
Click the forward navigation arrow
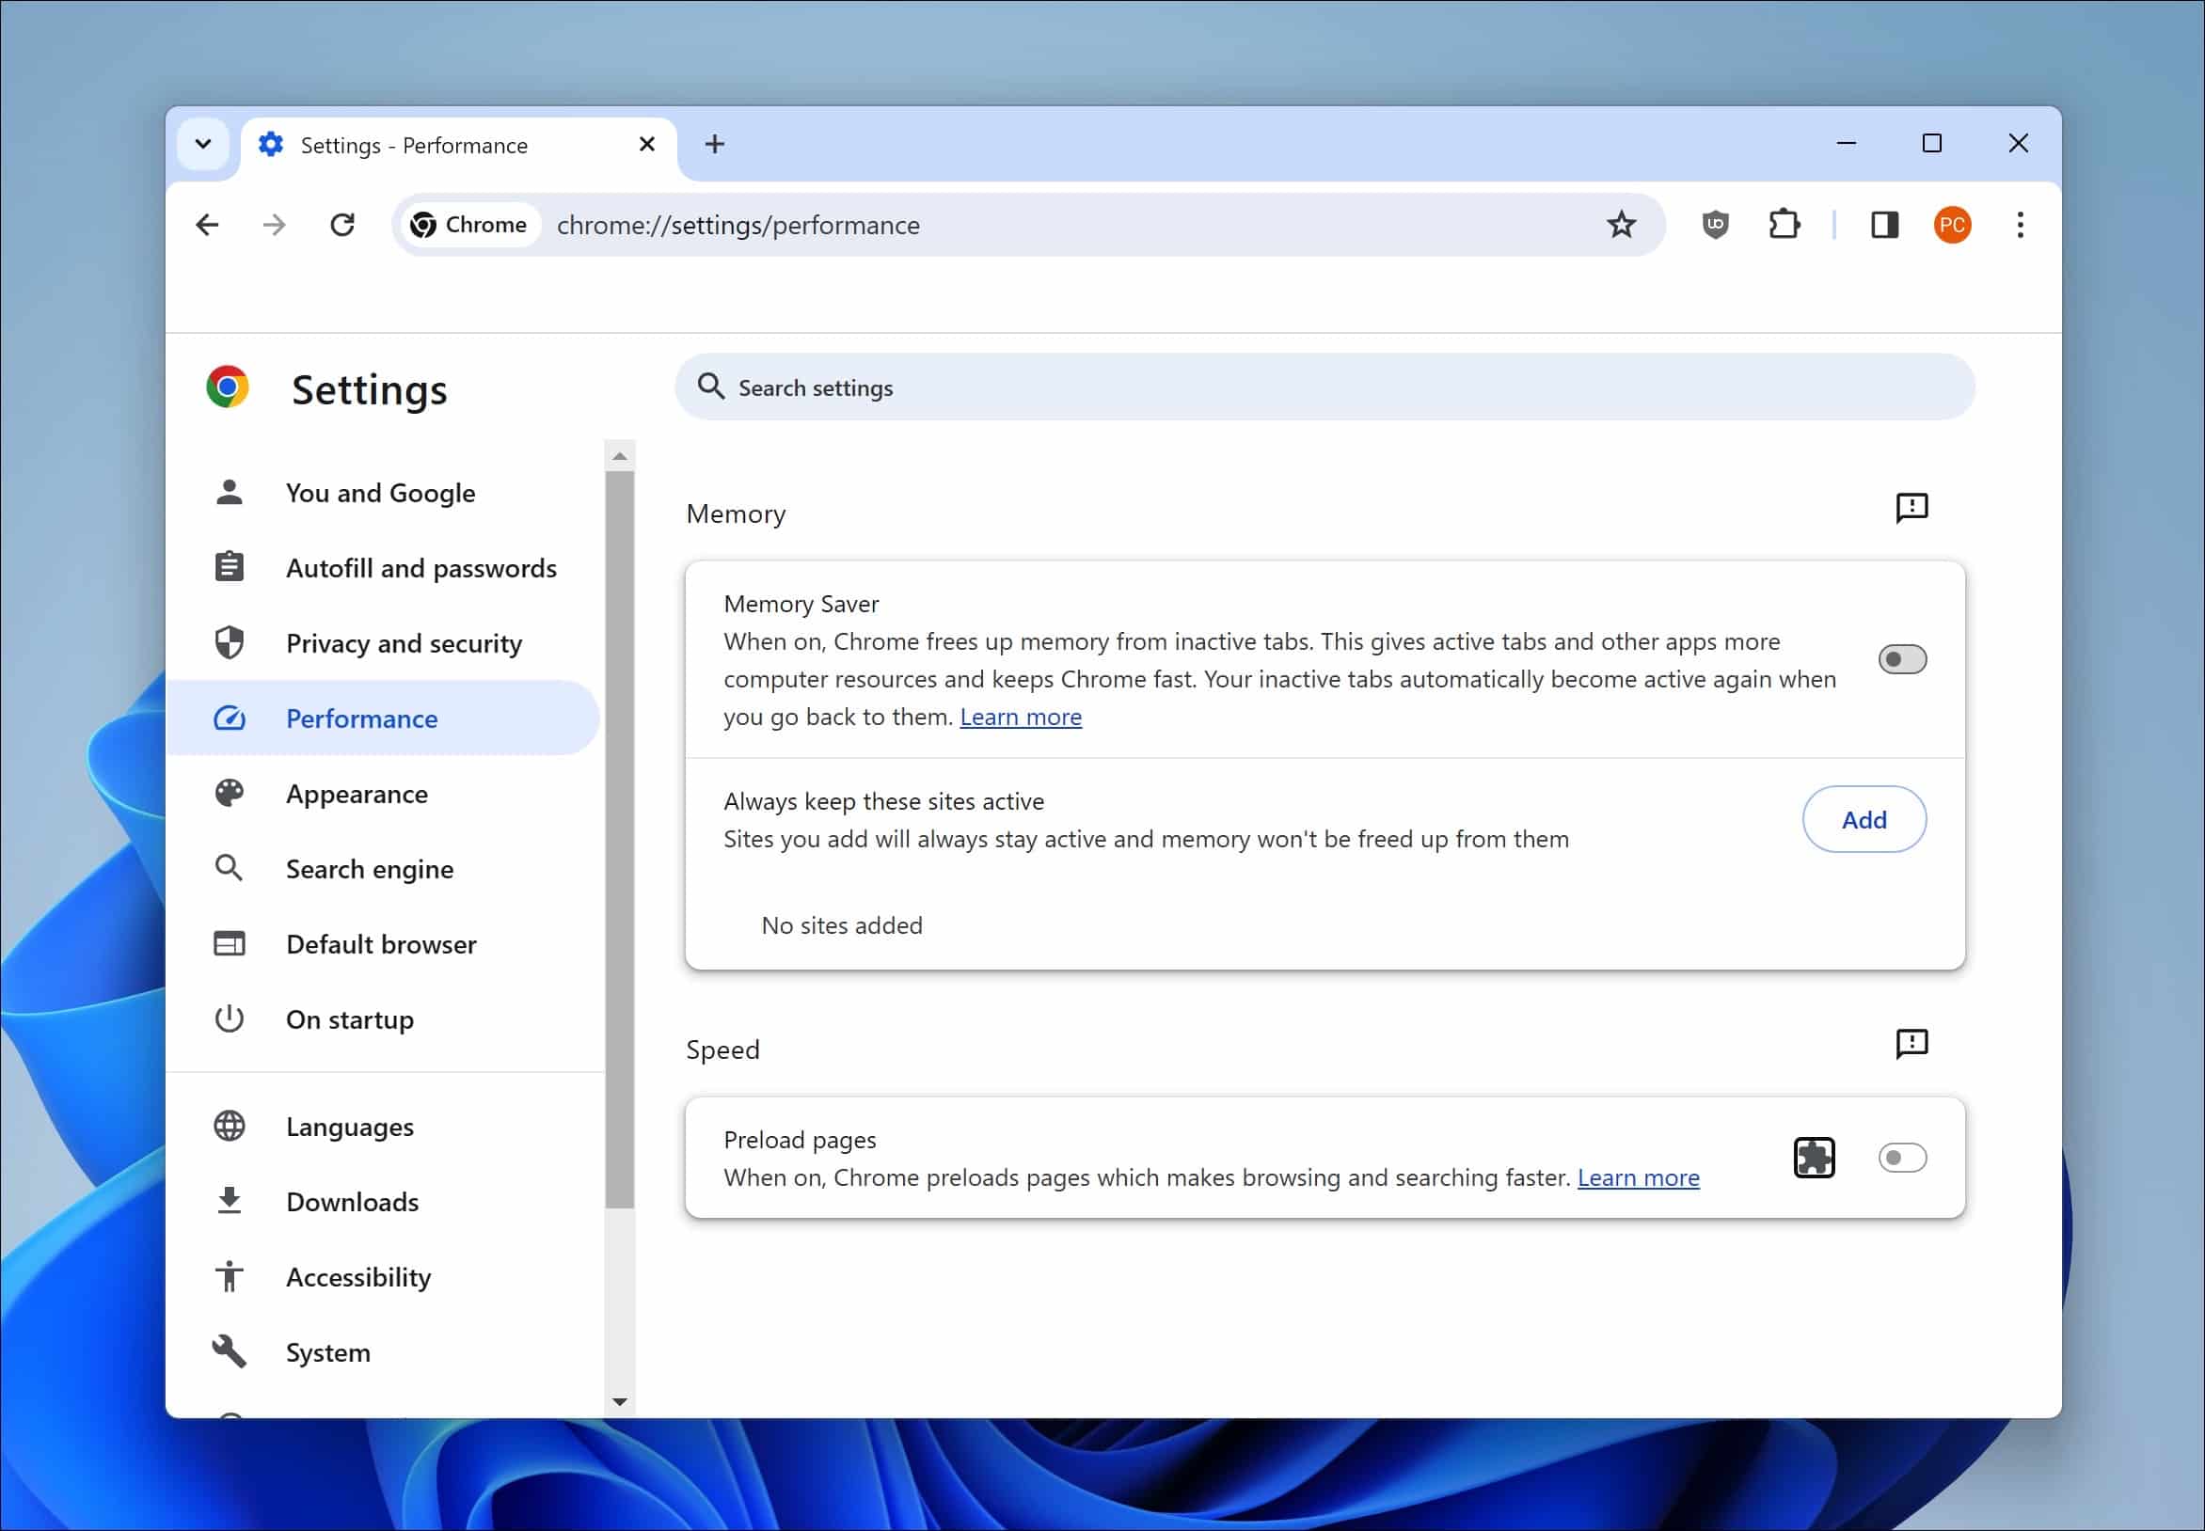275,225
